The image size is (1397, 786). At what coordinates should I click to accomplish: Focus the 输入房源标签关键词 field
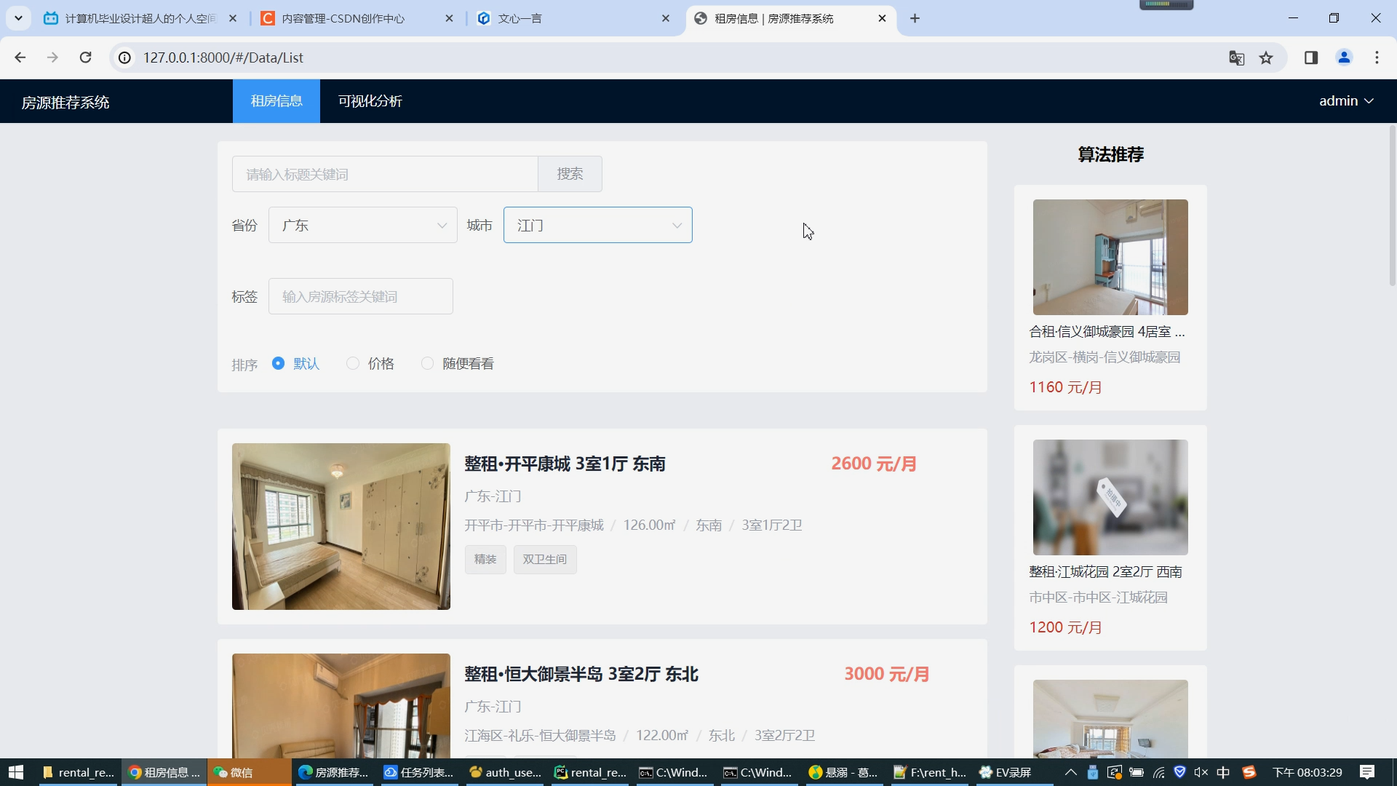coord(361,297)
